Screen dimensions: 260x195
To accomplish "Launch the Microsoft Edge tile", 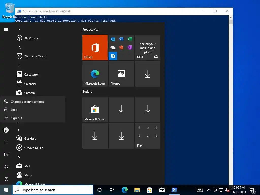I will click(95, 74).
